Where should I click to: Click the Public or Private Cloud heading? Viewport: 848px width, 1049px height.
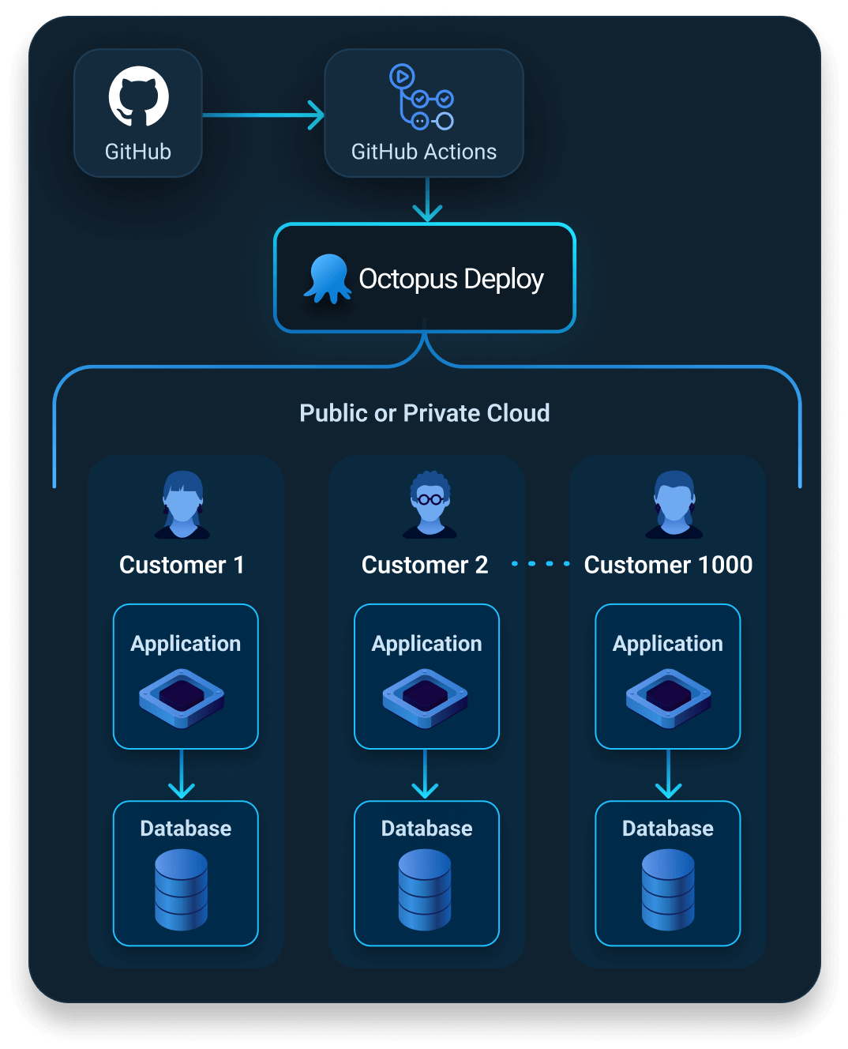click(425, 413)
